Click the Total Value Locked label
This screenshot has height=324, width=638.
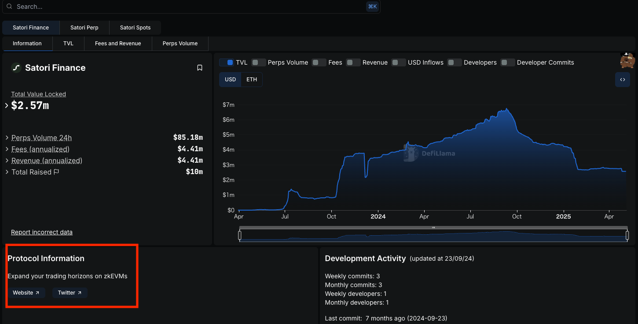pyautogui.click(x=38, y=94)
